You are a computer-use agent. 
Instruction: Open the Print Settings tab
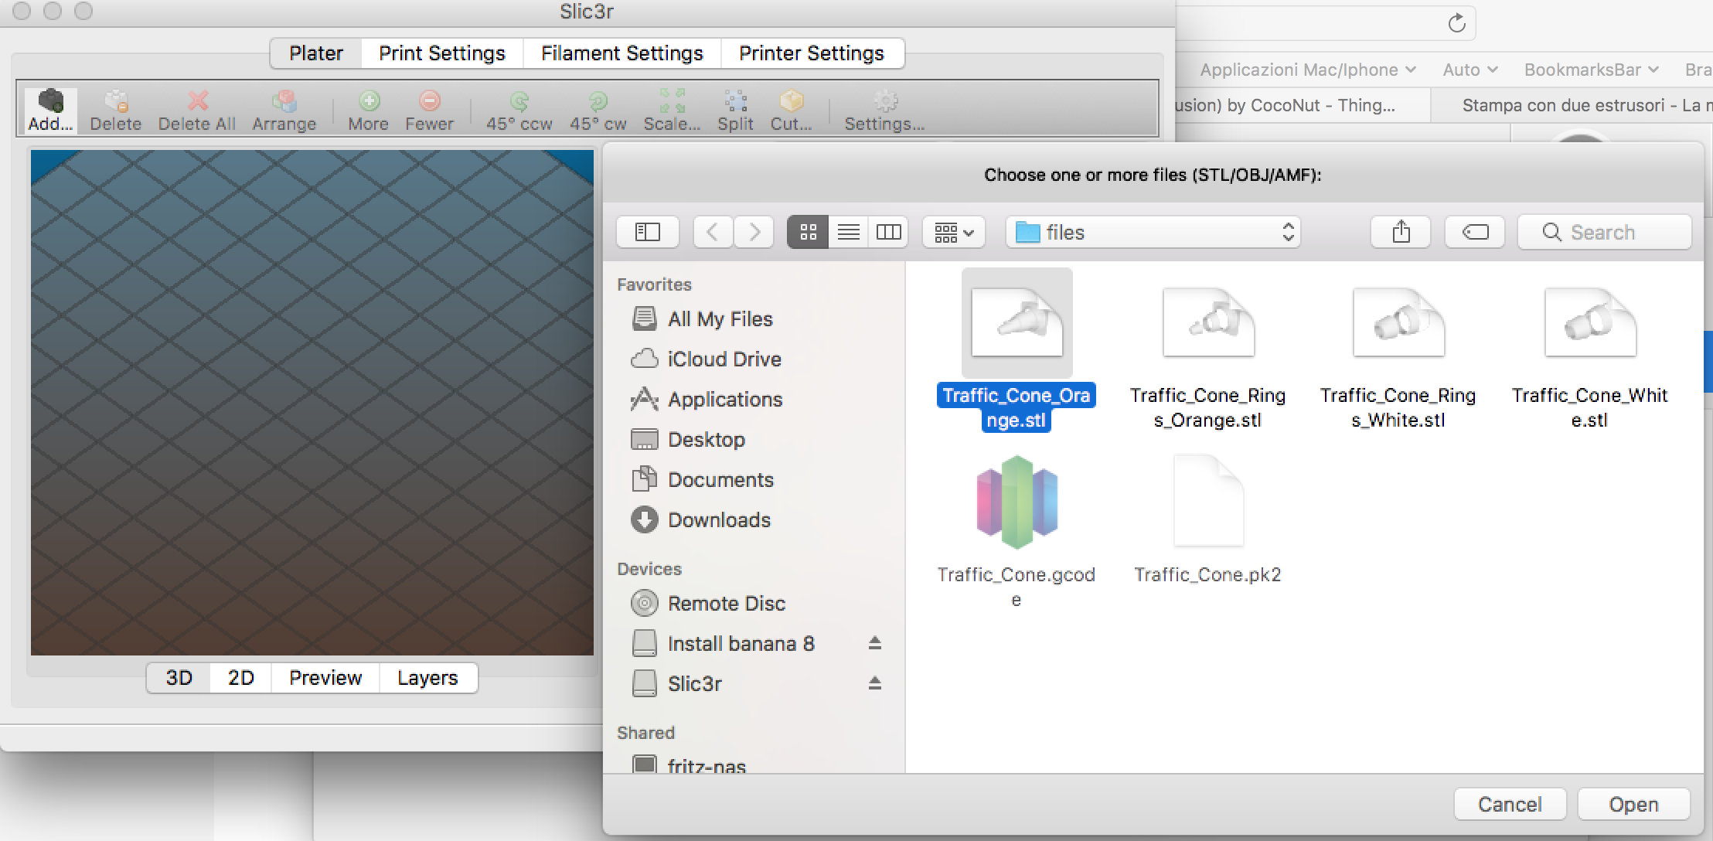441,53
